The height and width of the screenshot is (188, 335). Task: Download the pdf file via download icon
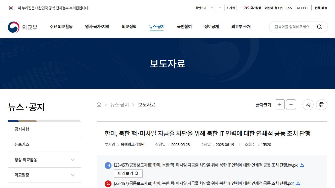298,183
